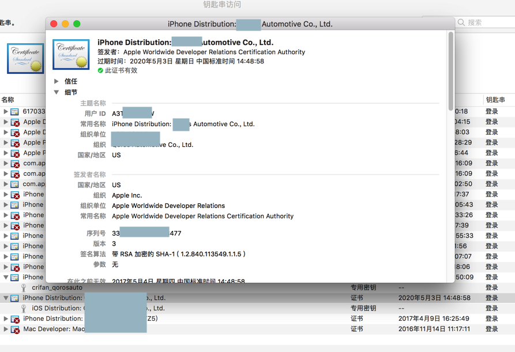Collapse the iPhone Distribution 2020 certificate row

[6, 298]
